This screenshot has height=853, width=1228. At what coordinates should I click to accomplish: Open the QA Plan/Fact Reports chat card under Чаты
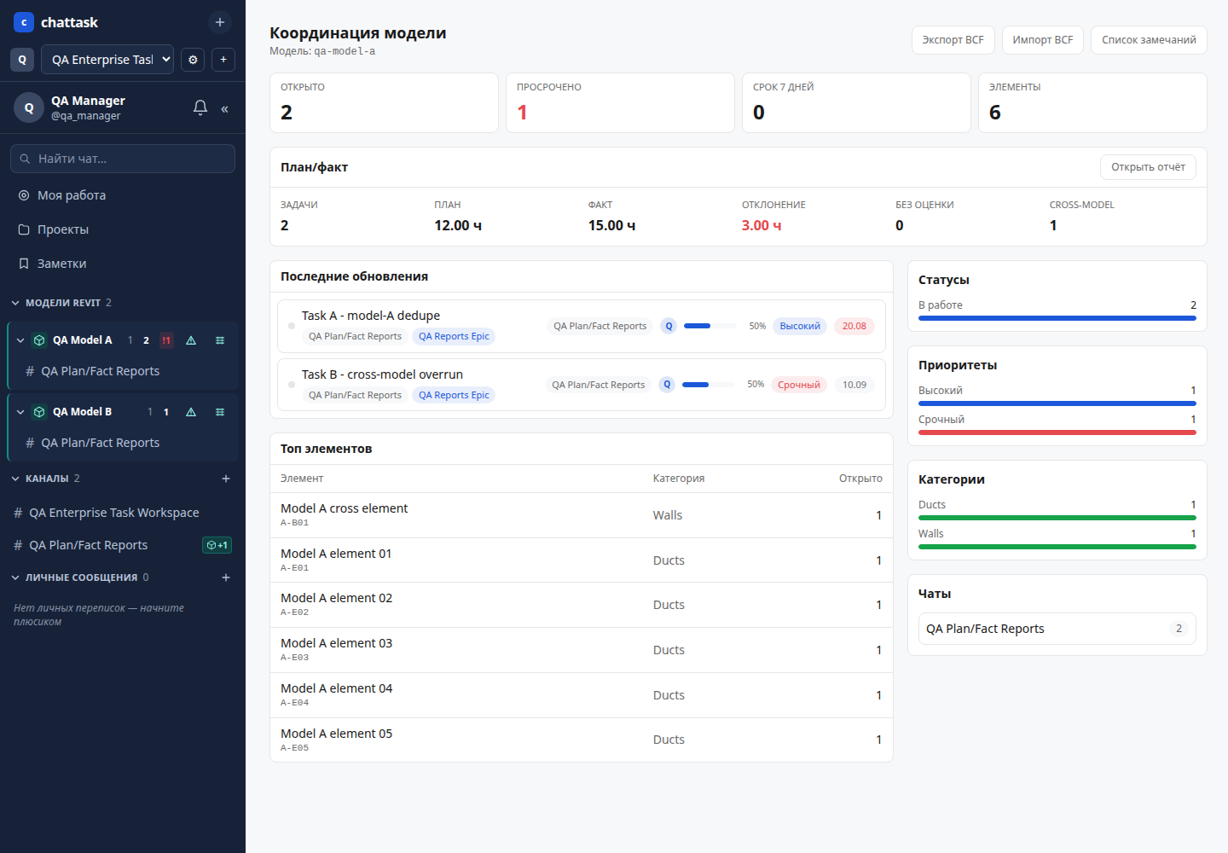pos(1057,629)
